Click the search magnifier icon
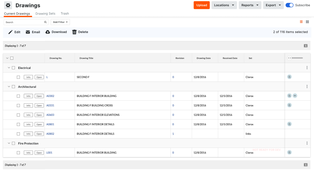 pyautogui.click(x=45, y=22)
